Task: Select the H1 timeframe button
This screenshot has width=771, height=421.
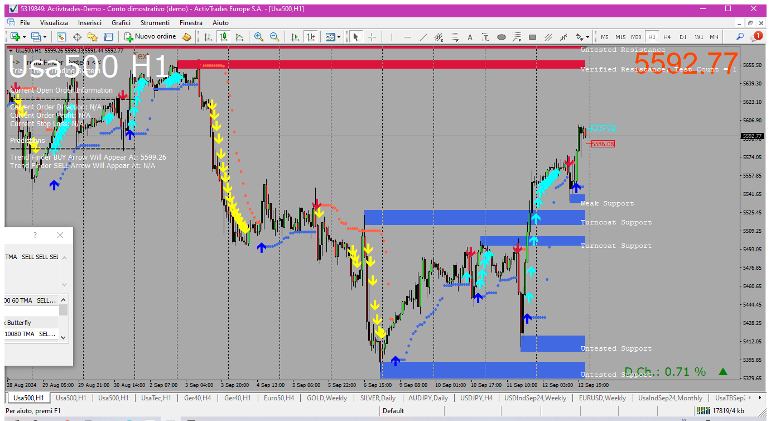Action: pyautogui.click(x=652, y=37)
